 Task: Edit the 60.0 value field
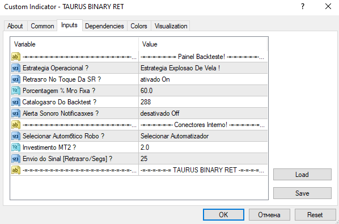pyautogui.click(x=203, y=91)
